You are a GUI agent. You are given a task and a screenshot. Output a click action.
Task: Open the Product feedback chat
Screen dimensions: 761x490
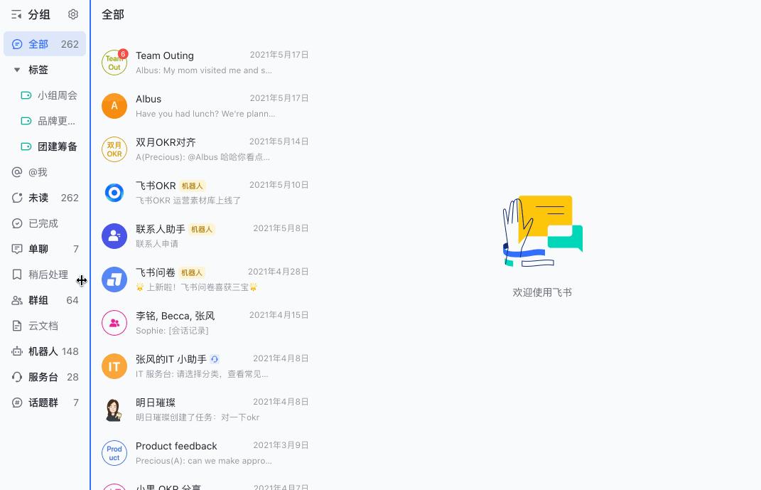tap(205, 453)
